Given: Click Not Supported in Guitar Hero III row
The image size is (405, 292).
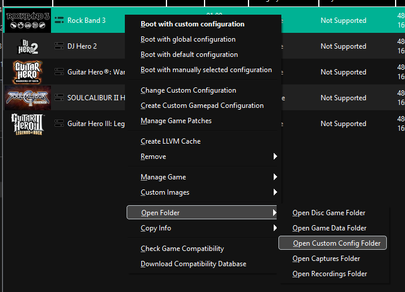Looking at the screenshot, I should point(343,124).
